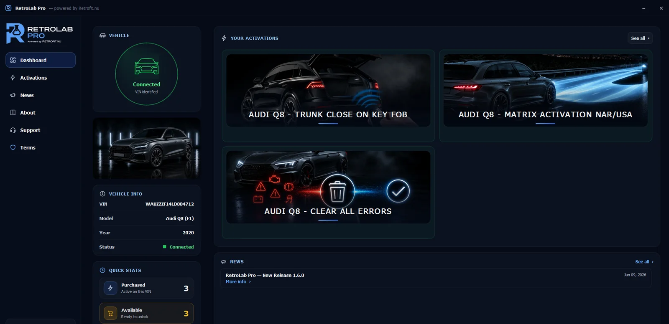Open the Dashboard menu item
Viewport: 669px width, 324px height.
click(x=41, y=60)
